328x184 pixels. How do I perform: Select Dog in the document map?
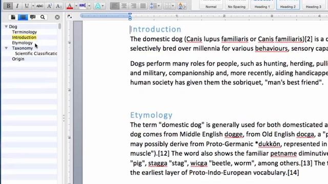[x=13, y=27]
